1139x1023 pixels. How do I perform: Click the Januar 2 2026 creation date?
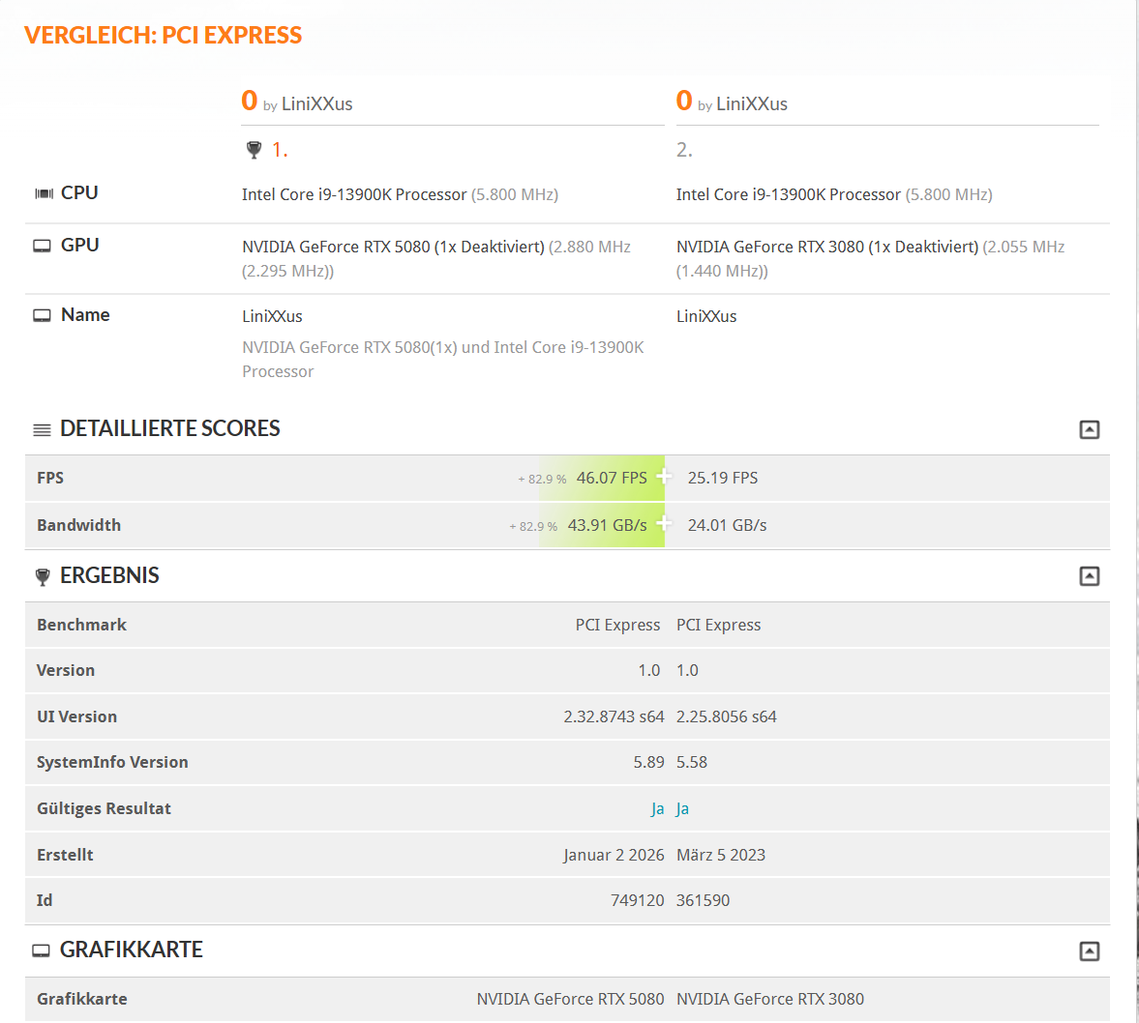coord(614,856)
